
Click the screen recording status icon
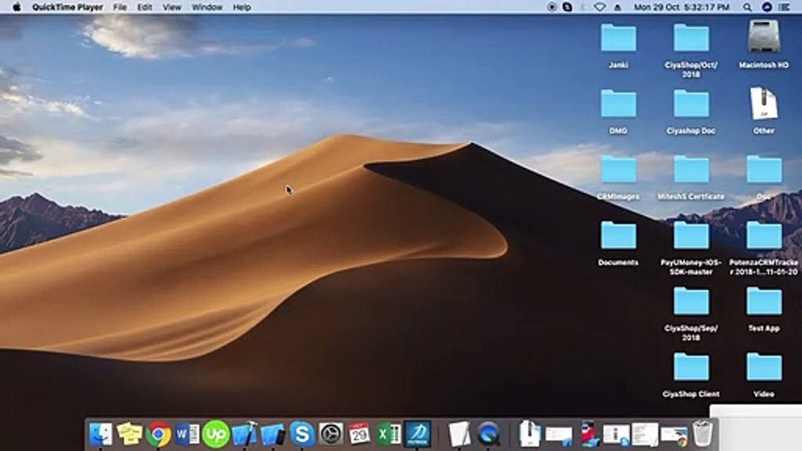[552, 7]
